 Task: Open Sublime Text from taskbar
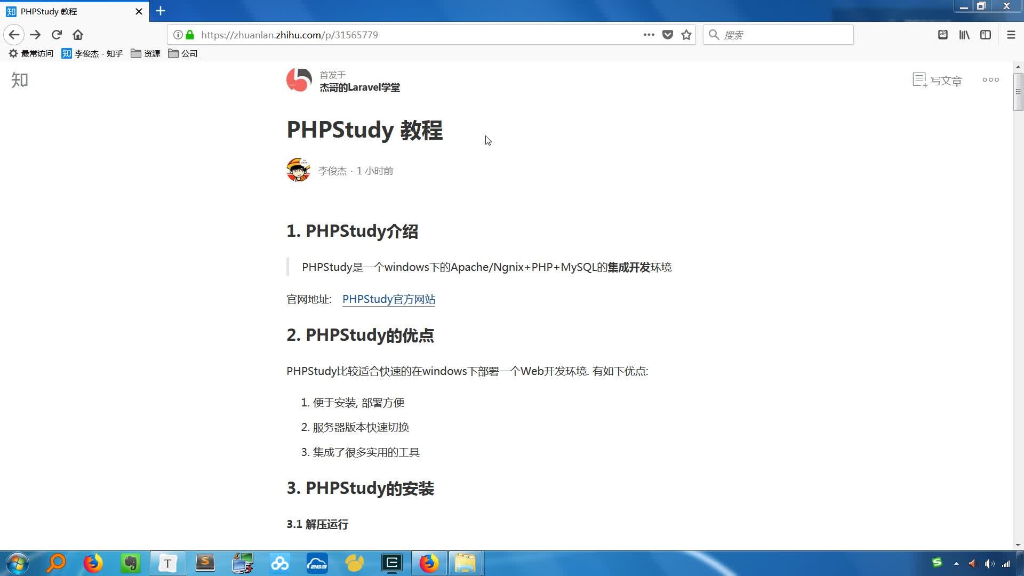coord(205,563)
